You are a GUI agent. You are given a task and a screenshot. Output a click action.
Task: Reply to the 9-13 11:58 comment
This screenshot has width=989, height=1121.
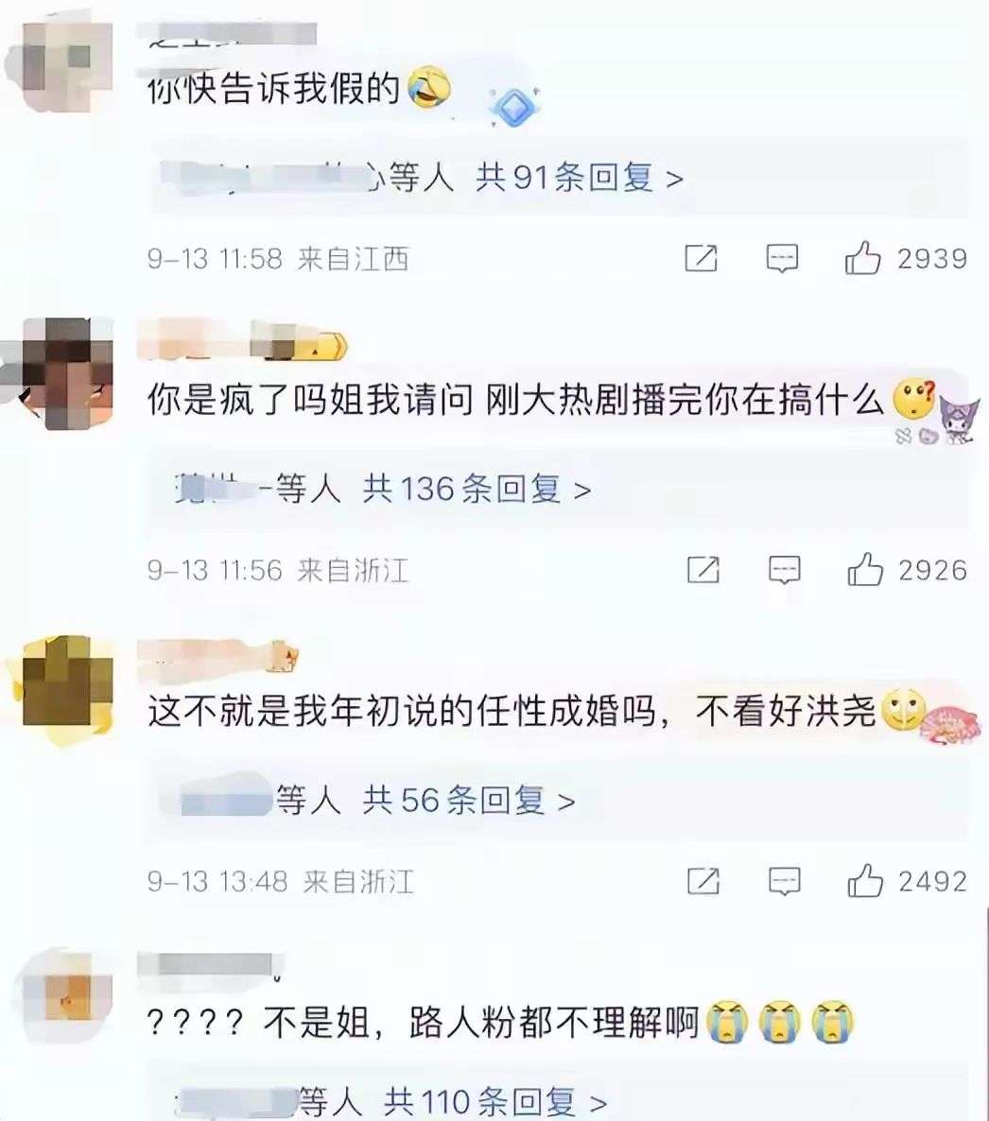[782, 258]
